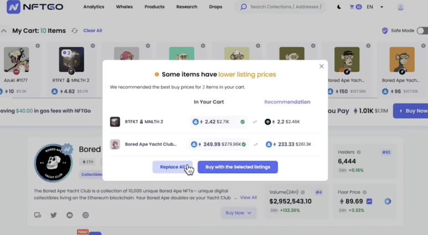Click the Recommendation column header
The width and height of the screenshot is (428, 235).
coord(287,102)
